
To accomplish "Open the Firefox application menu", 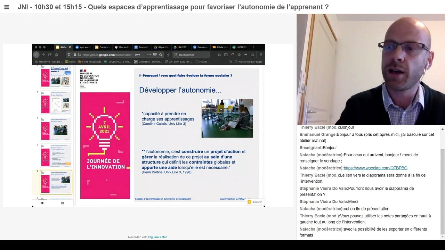I will click(261, 55).
